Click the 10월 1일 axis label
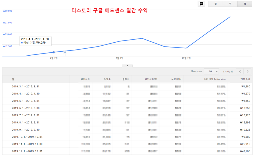Viewport: 254px width, 155px height. click(186, 58)
